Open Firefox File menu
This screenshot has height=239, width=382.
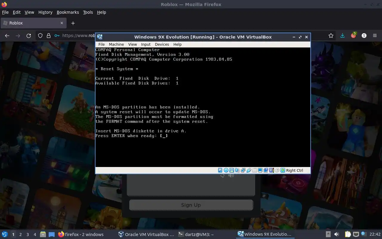click(x=5, y=12)
